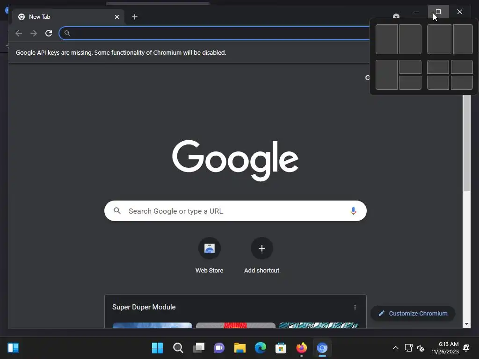Image resolution: width=479 pixels, height=359 pixels.
Task: Open the notification center icon
Action: [x=466, y=348]
